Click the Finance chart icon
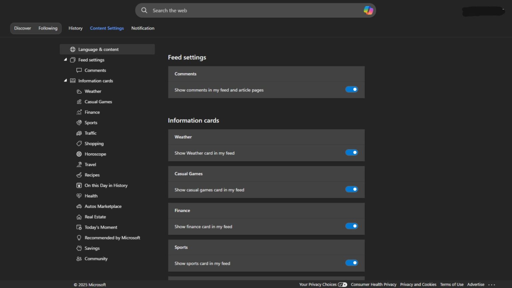 (79, 112)
